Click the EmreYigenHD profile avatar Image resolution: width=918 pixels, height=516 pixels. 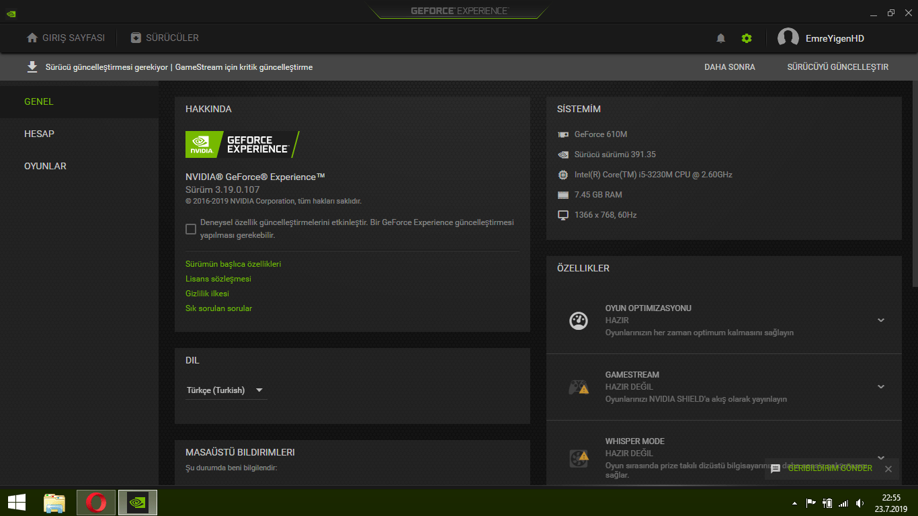(x=788, y=38)
